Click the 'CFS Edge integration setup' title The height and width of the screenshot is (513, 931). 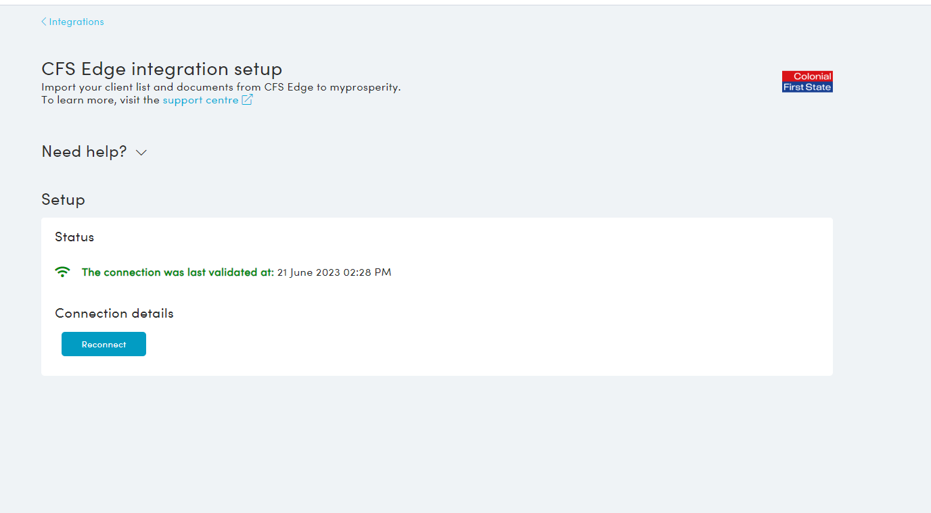tap(162, 69)
